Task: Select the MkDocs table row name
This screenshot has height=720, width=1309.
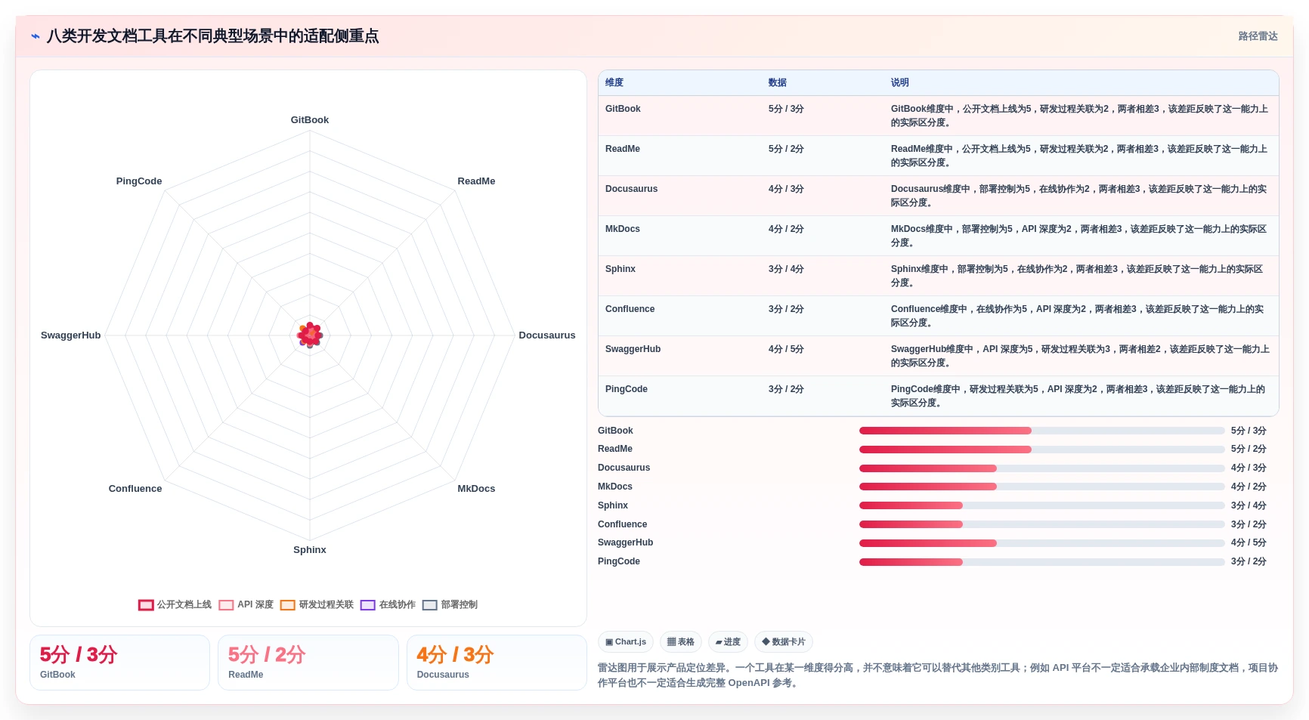Action: [623, 229]
